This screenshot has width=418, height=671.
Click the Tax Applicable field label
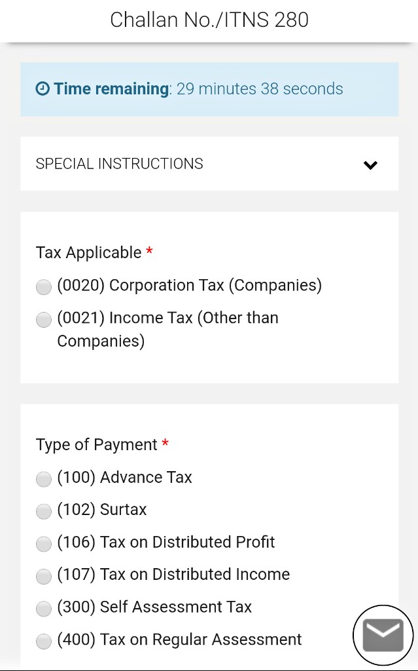click(x=88, y=252)
